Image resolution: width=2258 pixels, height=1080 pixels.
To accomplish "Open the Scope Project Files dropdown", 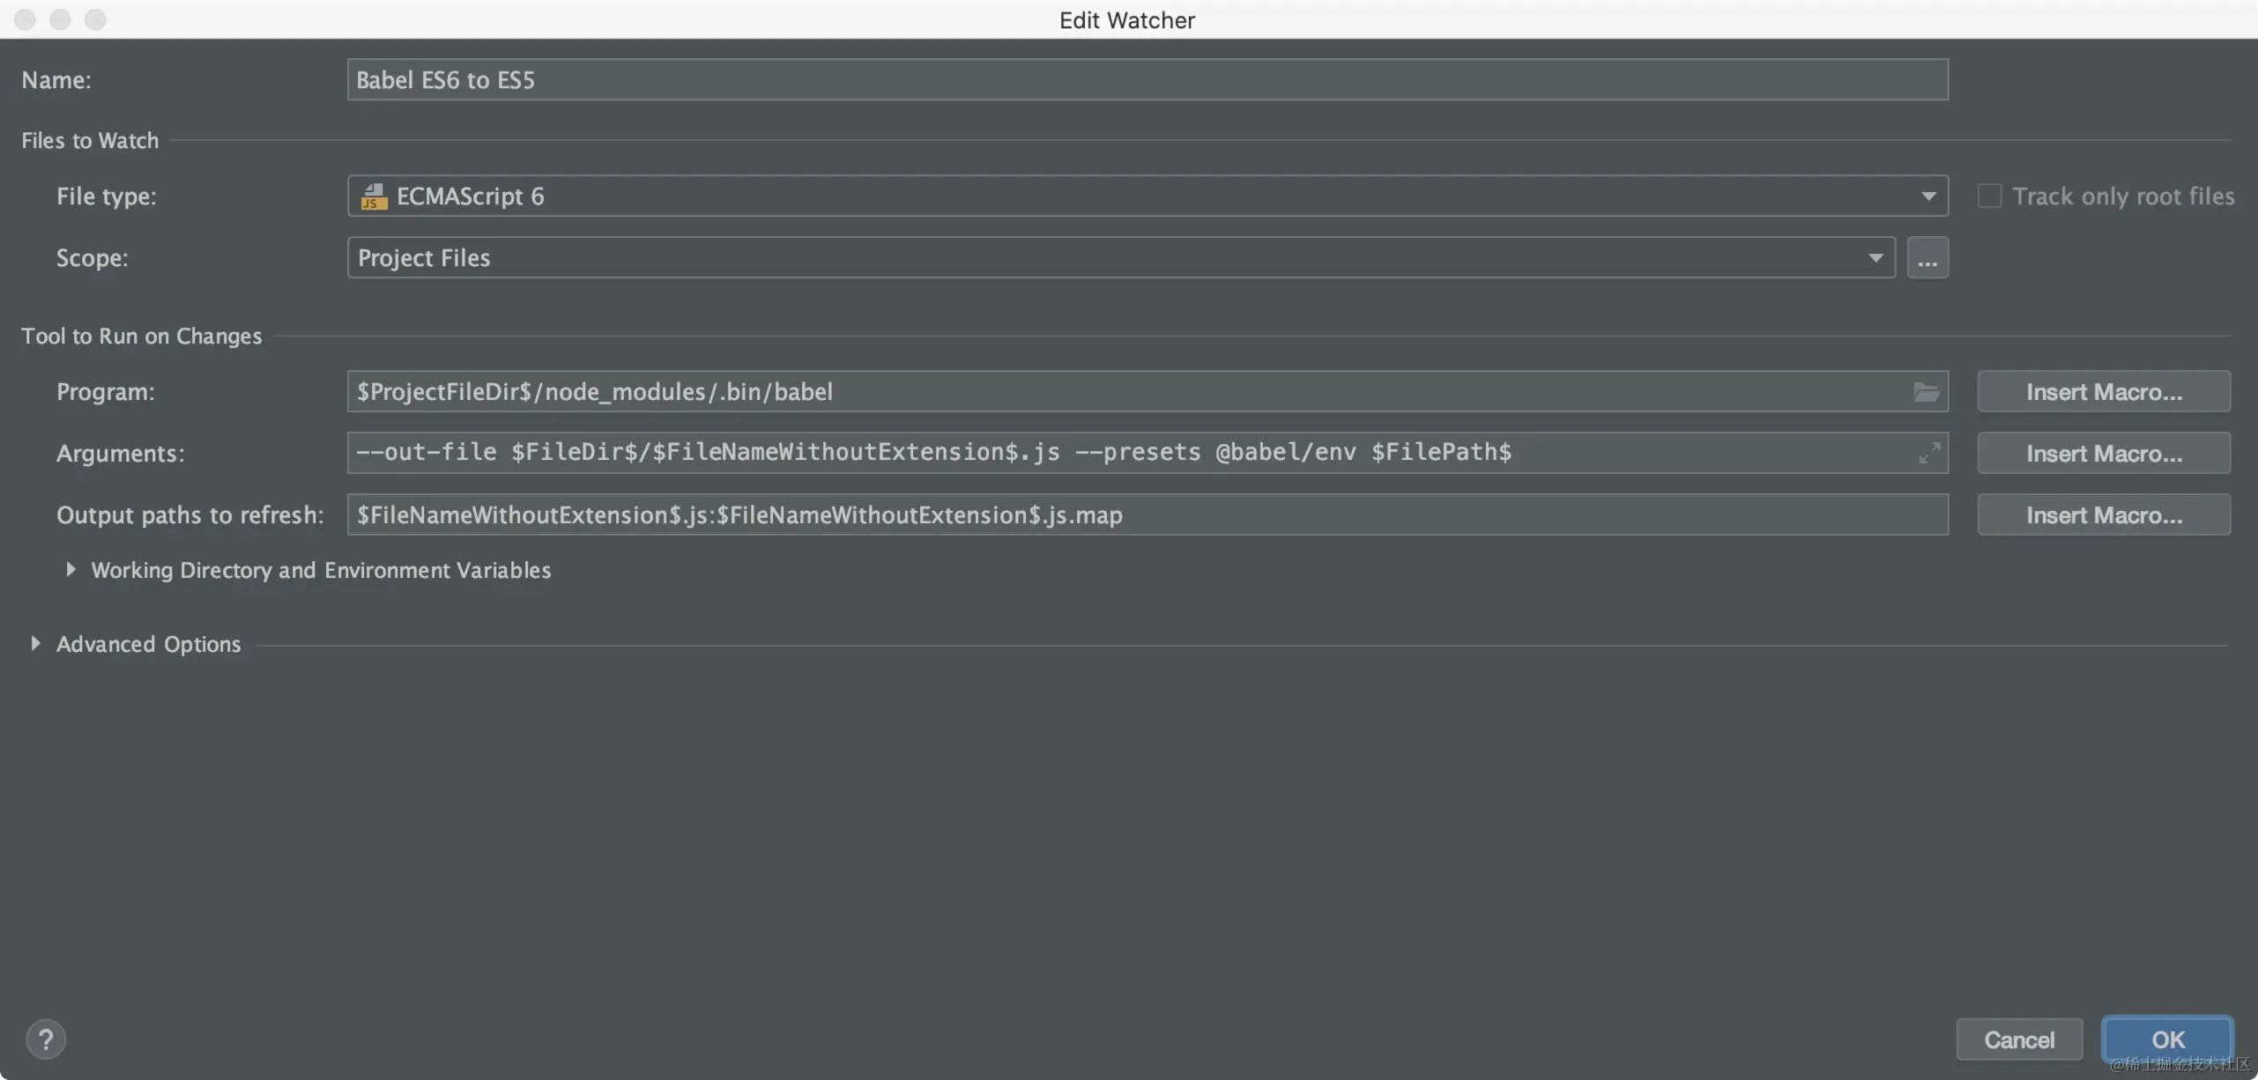I will (x=1875, y=258).
